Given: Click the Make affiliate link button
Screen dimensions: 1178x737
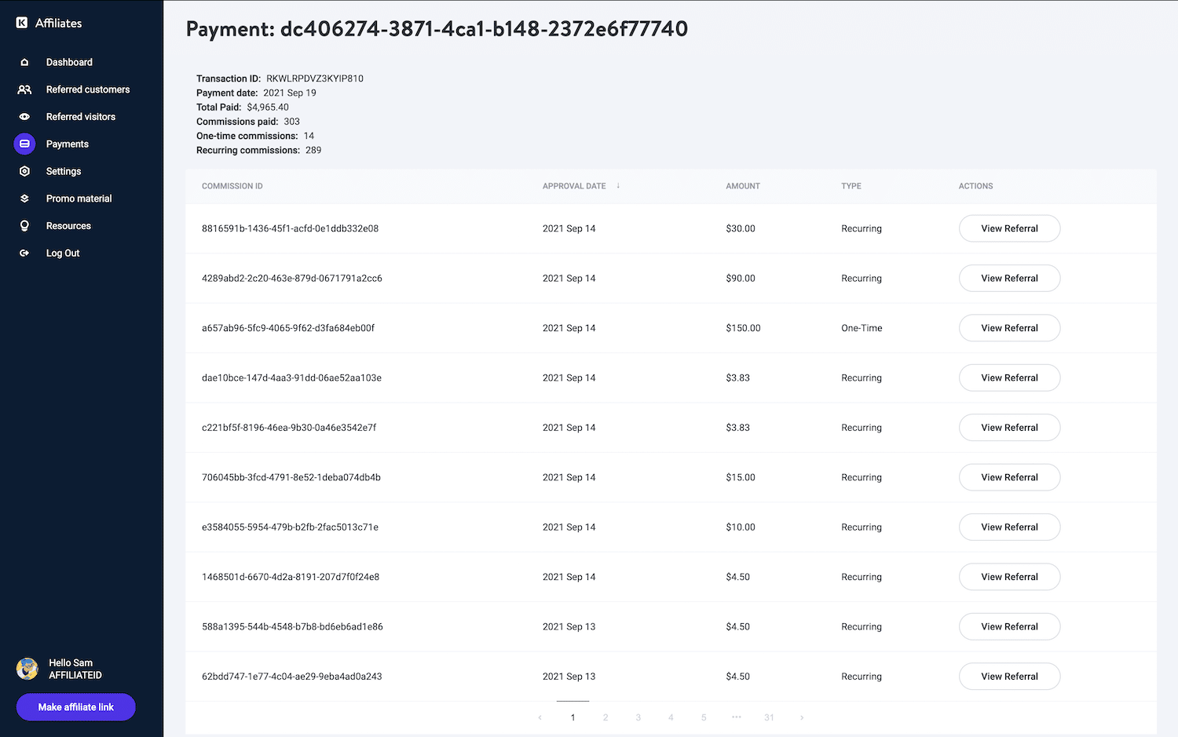Looking at the screenshot, I should [75, 706].
